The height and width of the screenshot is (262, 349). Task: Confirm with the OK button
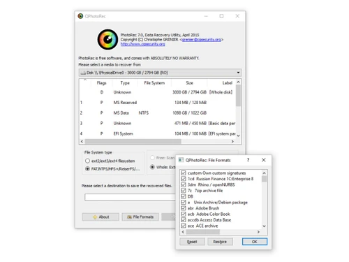[255, 242]
